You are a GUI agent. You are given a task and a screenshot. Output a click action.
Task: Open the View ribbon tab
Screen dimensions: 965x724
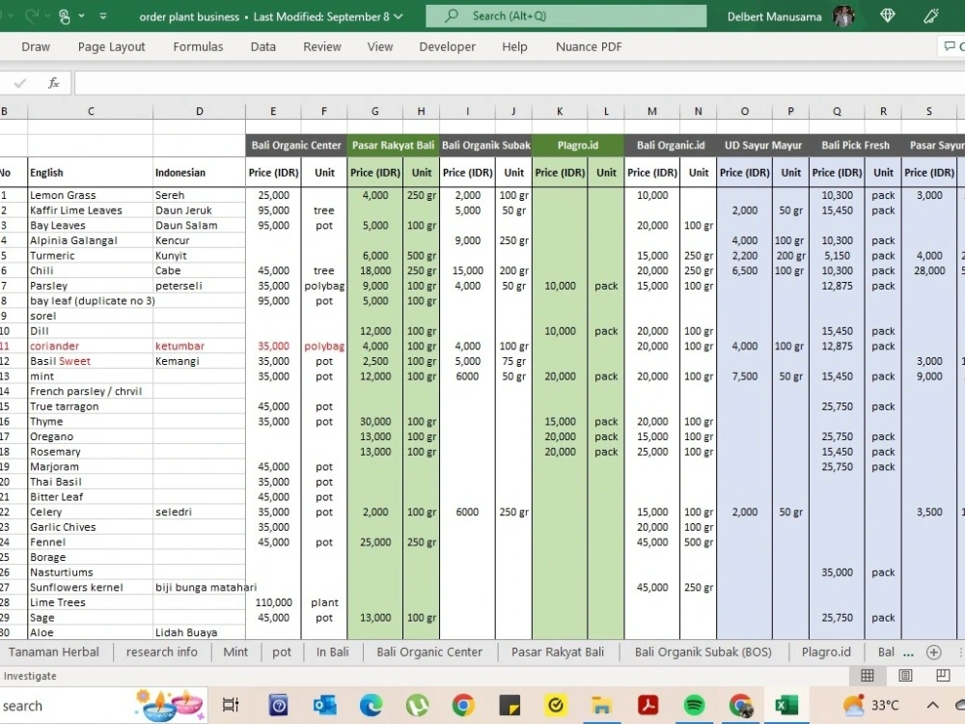click(379, 46)
